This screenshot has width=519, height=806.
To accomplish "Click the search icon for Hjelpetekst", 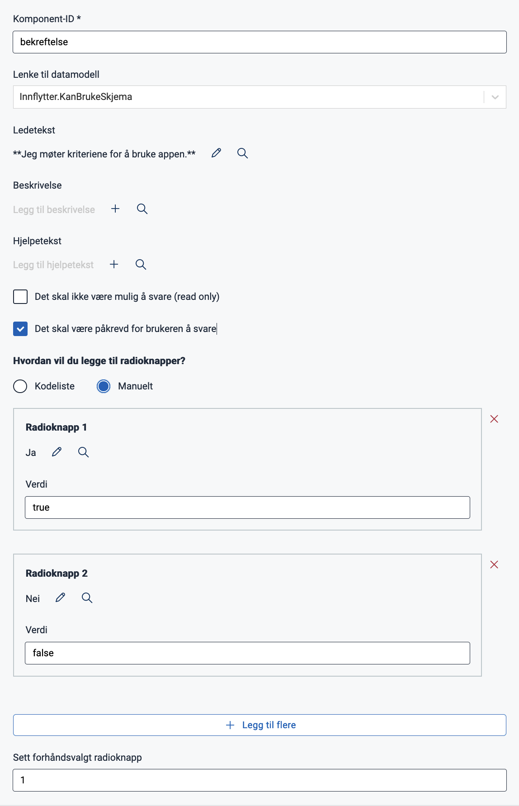I will [141, 264].
